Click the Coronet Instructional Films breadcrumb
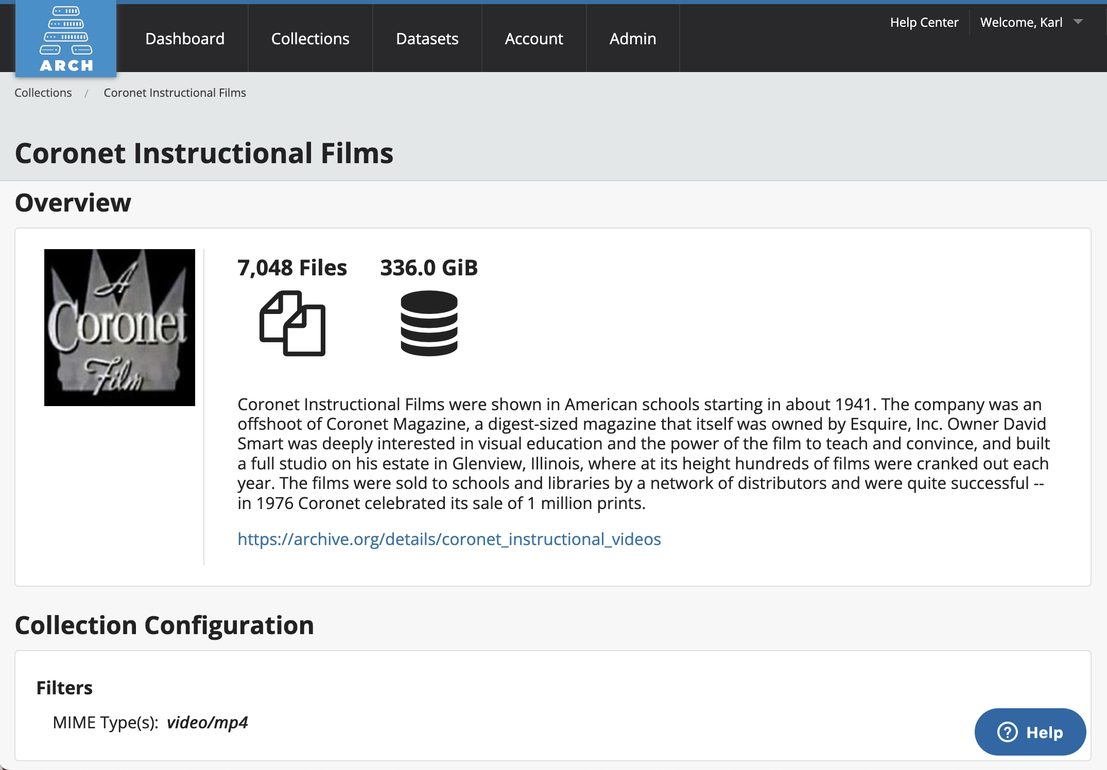Viewport: 1107px width, 770px height. [175, 93]
